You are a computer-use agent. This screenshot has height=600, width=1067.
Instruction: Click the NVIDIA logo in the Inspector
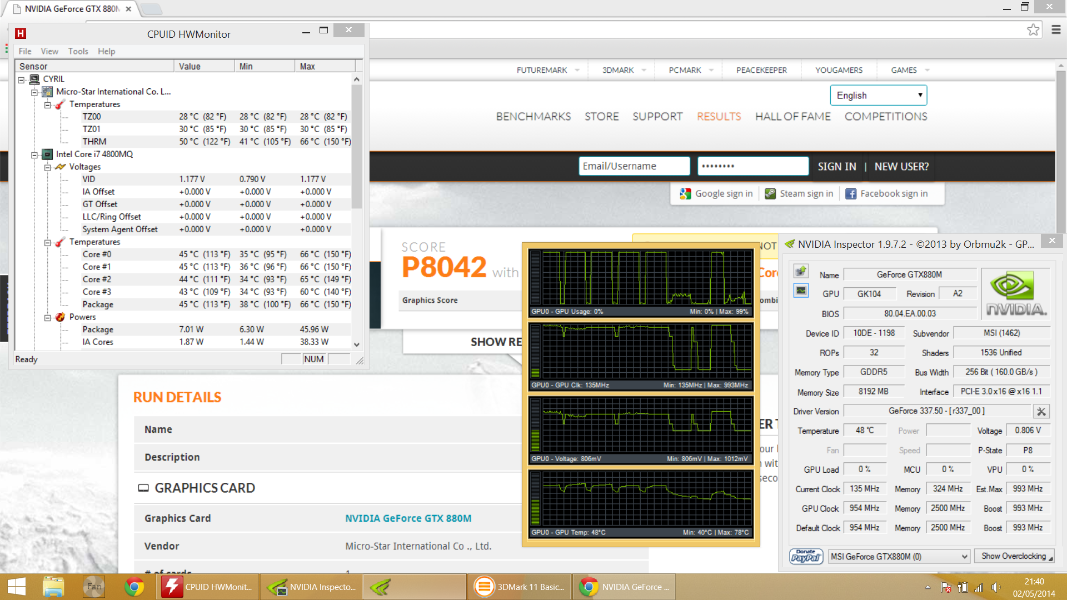(x=1015, y=293)
